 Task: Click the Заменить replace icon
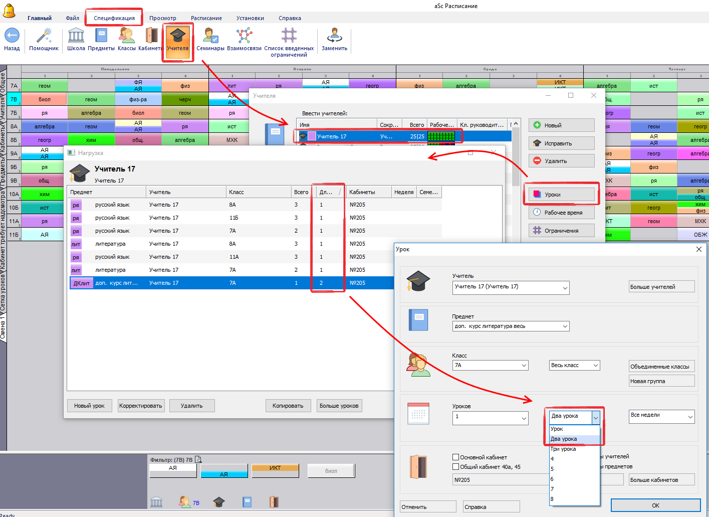[334, 37]
